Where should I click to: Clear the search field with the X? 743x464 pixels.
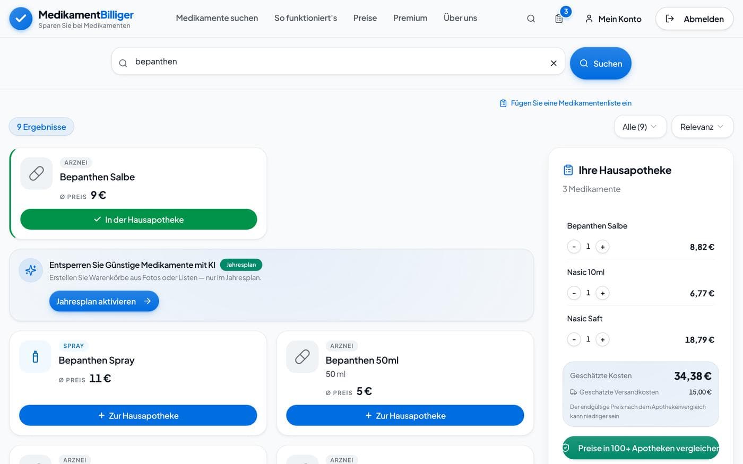(554, 63)
